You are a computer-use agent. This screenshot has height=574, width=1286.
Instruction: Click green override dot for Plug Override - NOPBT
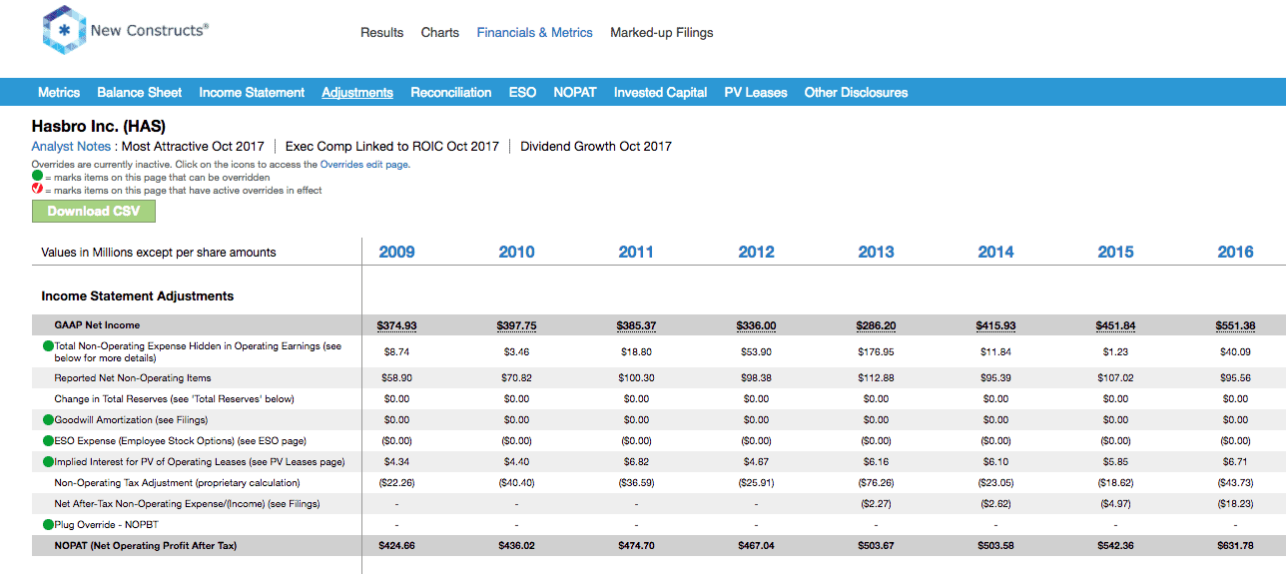[x=48, y=525]
